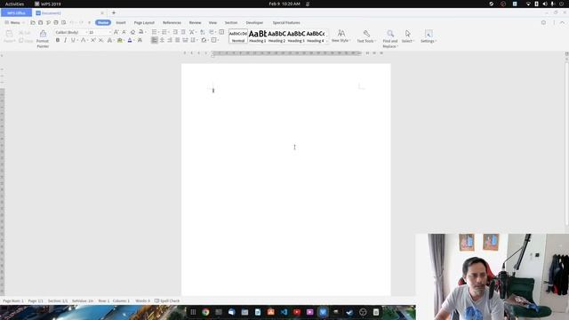Open Activities overview
The width and height of the screenshot is (569, 320).
click(x=14, y=4)
